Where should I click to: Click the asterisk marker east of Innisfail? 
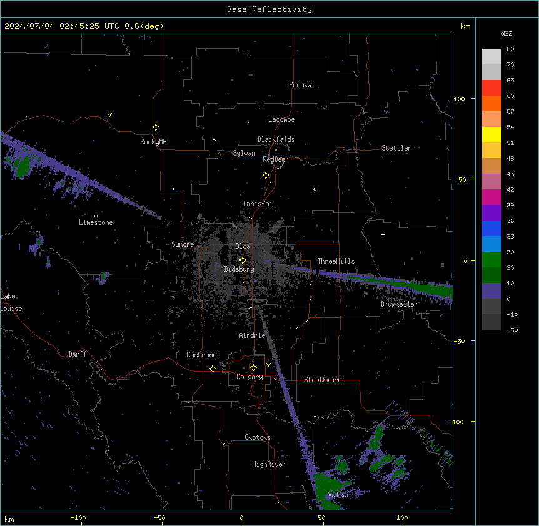pos(314,190)
